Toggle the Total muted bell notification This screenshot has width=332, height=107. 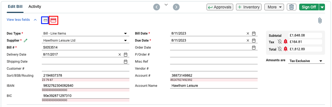point(280,49)
